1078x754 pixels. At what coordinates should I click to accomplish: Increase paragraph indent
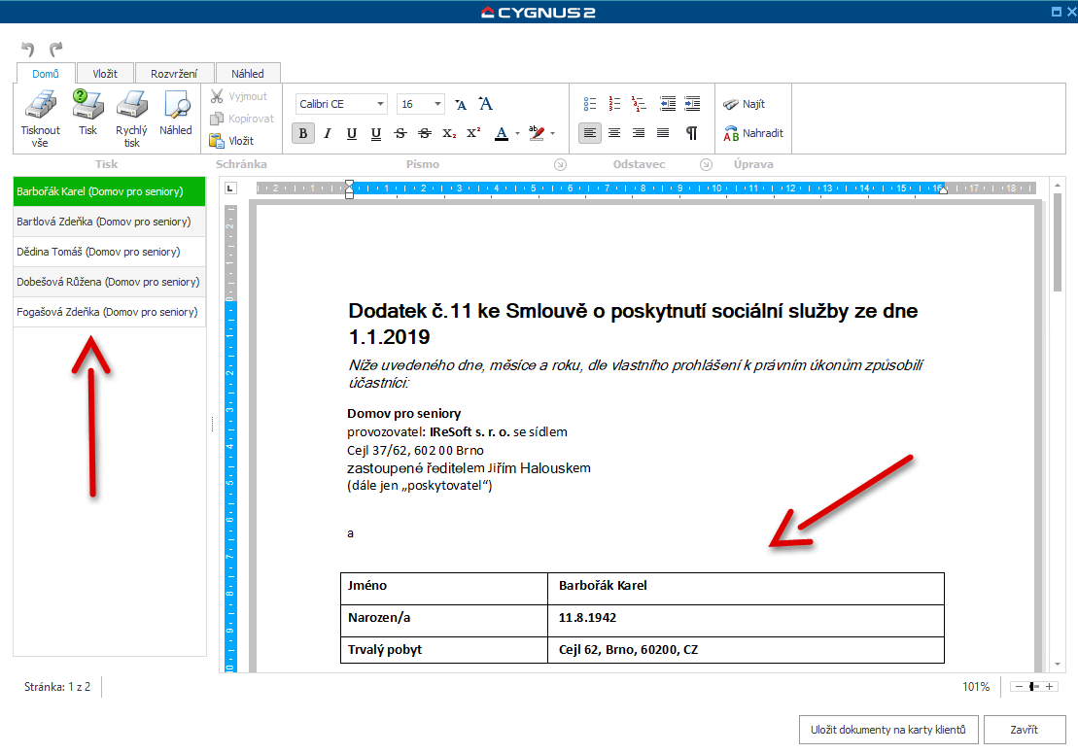coord(692,104)
